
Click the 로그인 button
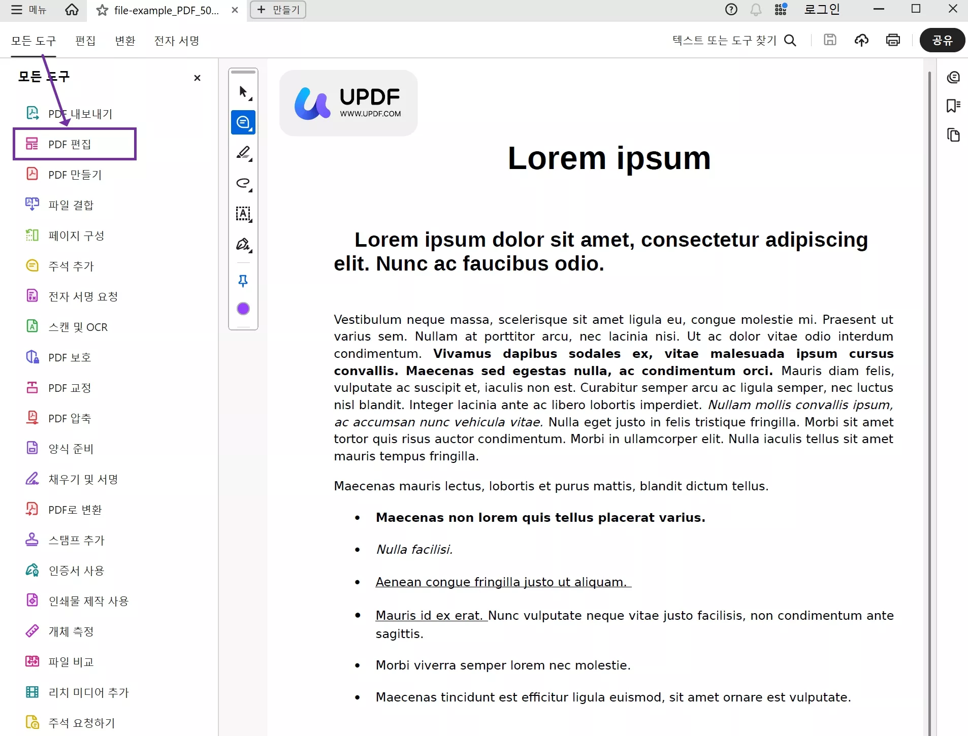(822, 9)
